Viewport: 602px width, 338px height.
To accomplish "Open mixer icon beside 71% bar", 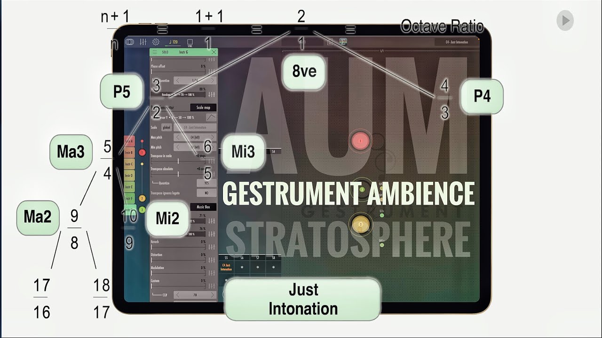I will click(212, 221).
